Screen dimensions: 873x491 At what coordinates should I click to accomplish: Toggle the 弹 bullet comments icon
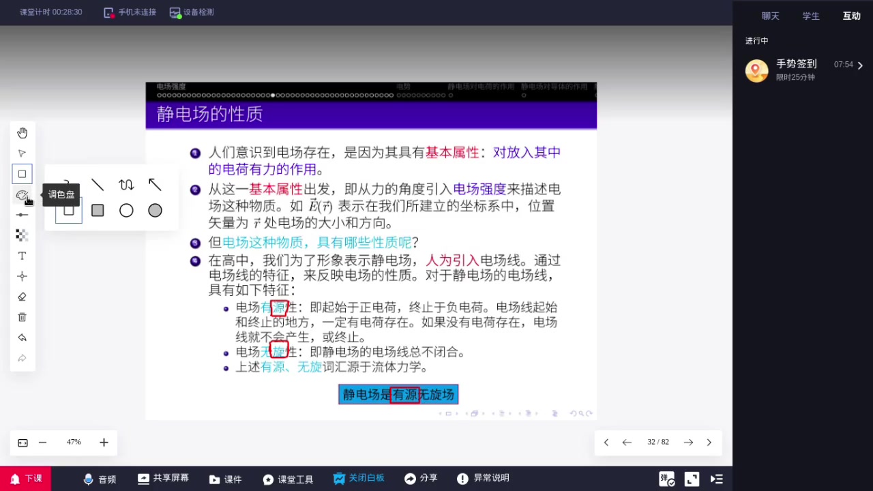(x=666, y=479)
